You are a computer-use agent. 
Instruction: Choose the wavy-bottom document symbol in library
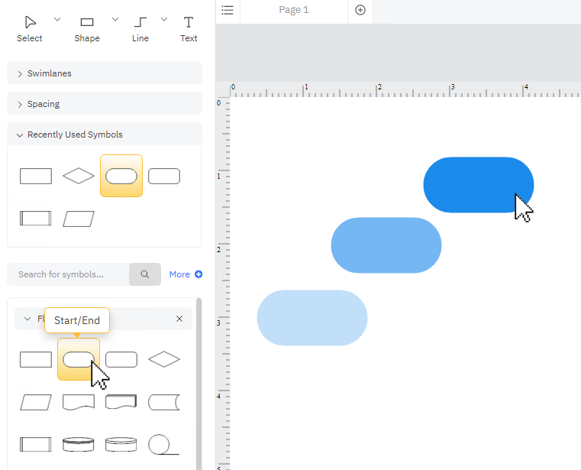(x=79, y=402)
